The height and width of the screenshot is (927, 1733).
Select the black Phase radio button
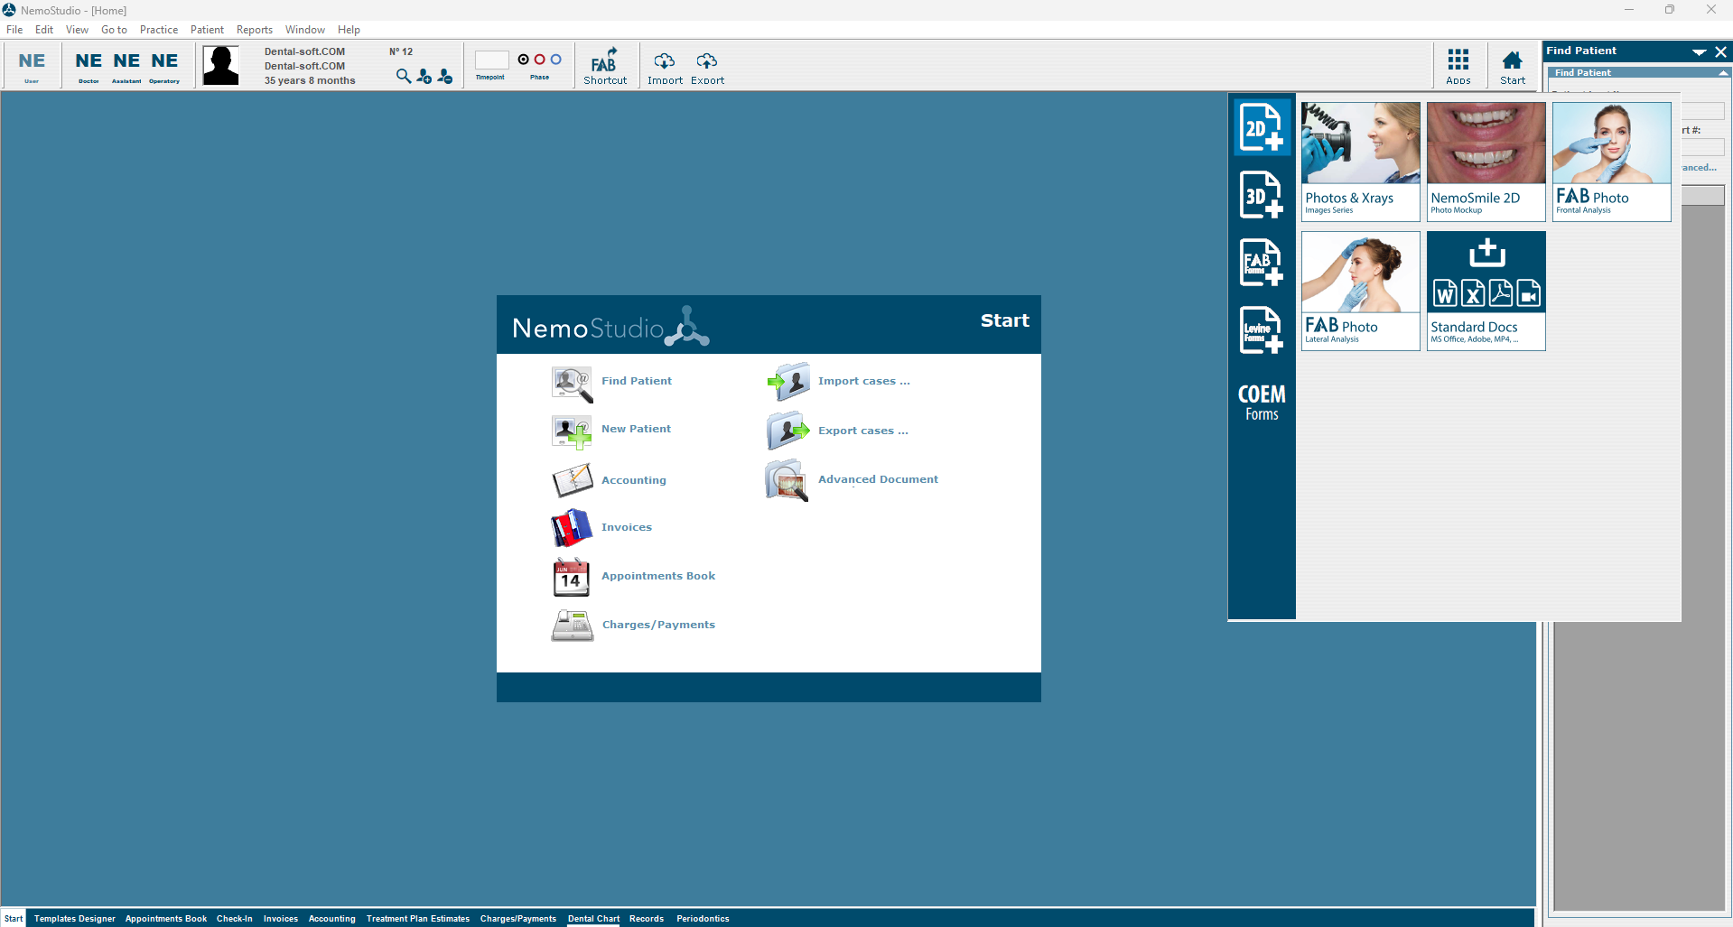pyautogui.click(x=523, y=60)
